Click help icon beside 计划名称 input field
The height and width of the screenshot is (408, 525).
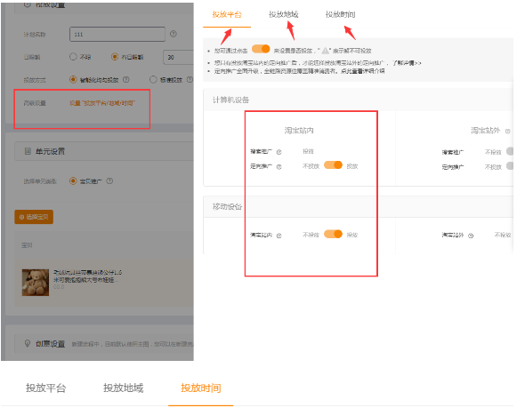(174, 34)
